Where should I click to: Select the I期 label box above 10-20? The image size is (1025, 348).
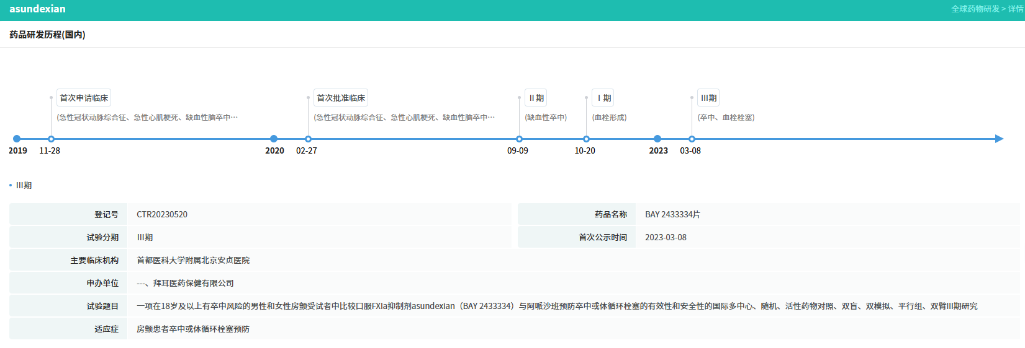[x=603, y=98]
